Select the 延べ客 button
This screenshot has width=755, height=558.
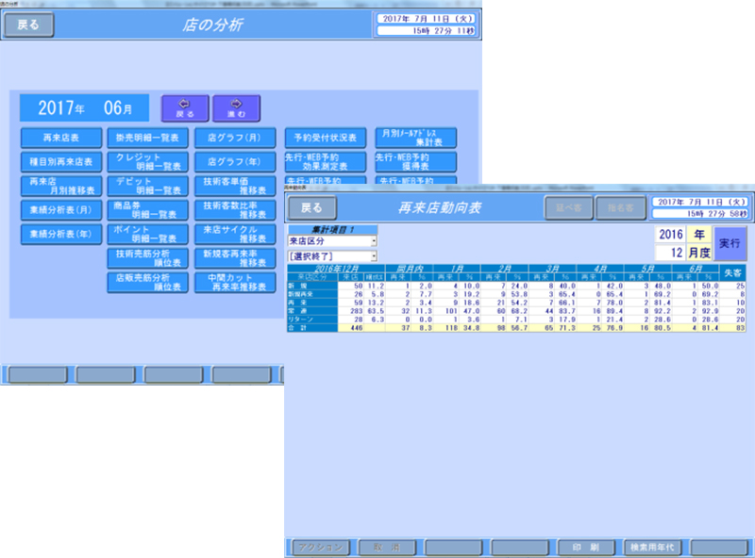(x=569, y=207)
